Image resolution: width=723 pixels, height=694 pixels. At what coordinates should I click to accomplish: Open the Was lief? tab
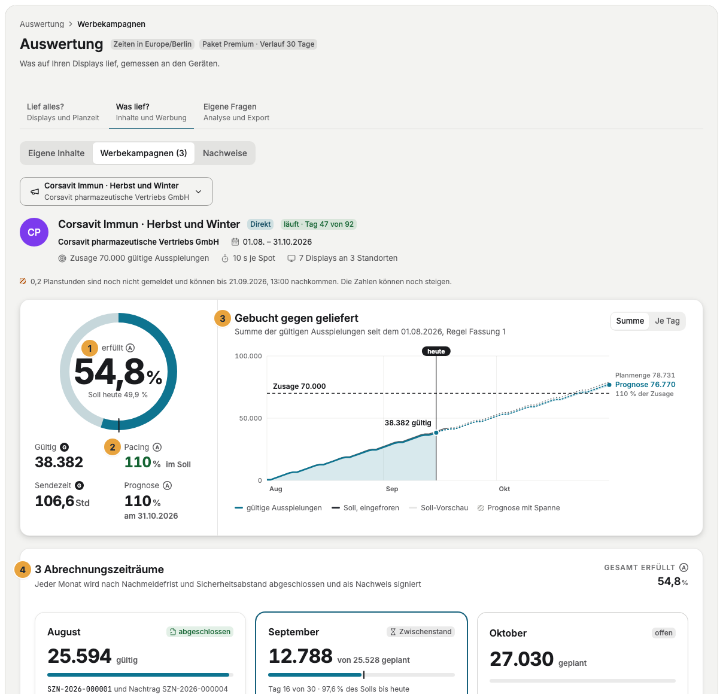tap(151, 112)
